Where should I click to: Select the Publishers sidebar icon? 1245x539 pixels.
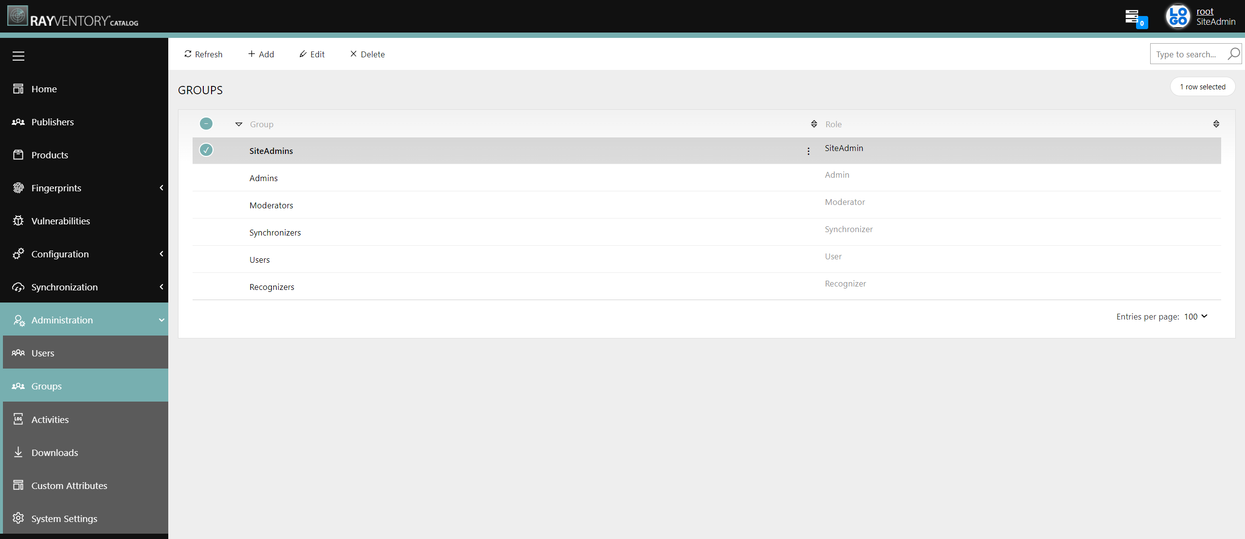[18, 121]
